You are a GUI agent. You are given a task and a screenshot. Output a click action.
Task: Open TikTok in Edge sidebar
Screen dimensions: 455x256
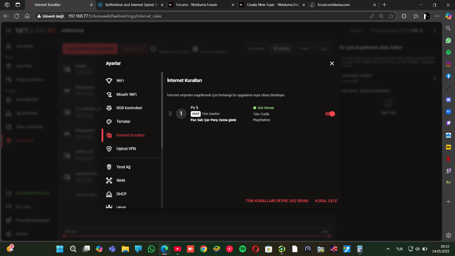coord(449,88)
